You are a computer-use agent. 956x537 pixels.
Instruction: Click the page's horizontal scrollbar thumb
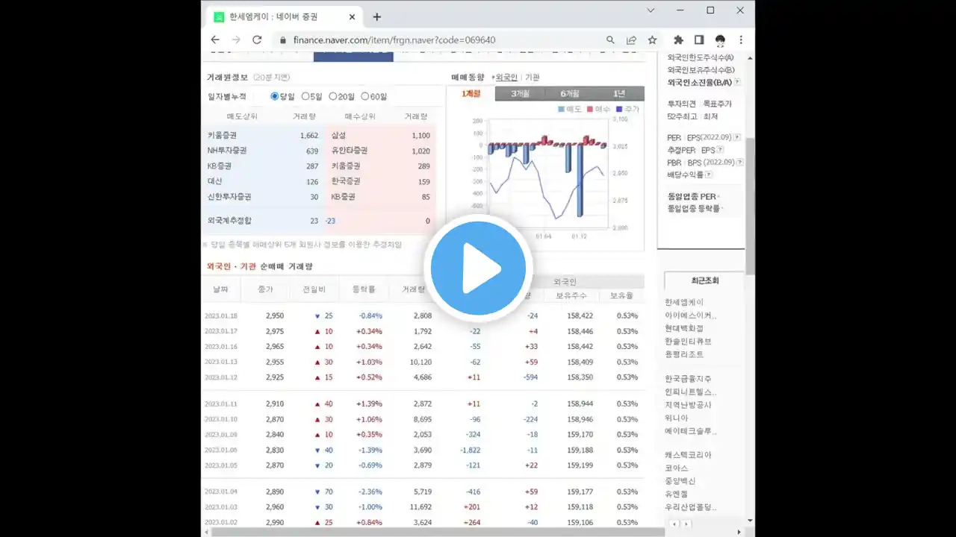pyautogui.click(x=438, y=532)
